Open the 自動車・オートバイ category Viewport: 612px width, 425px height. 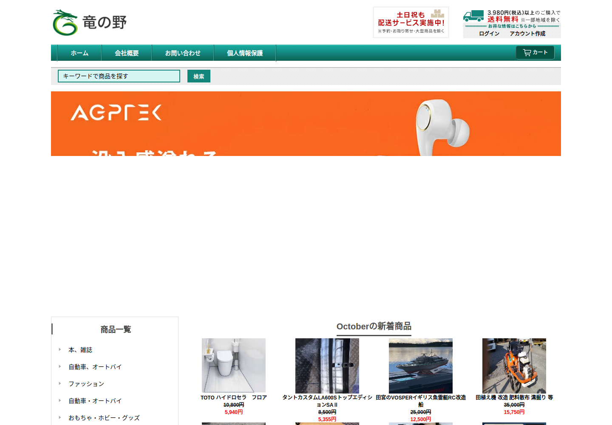click(95, 401)
